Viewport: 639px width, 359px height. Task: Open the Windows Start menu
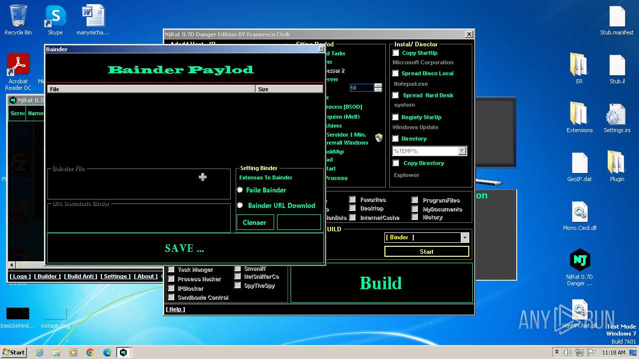click(x=13, y=353)
